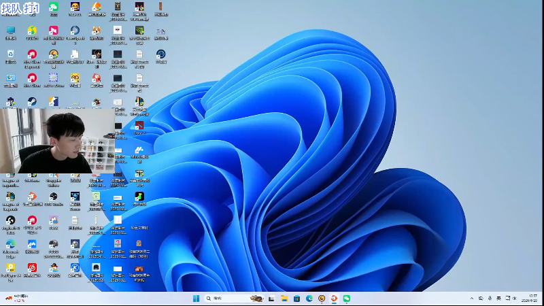The image size is (544, 306).
Task: Open File Explorer from the taskbar
Action: coord(284,299)
